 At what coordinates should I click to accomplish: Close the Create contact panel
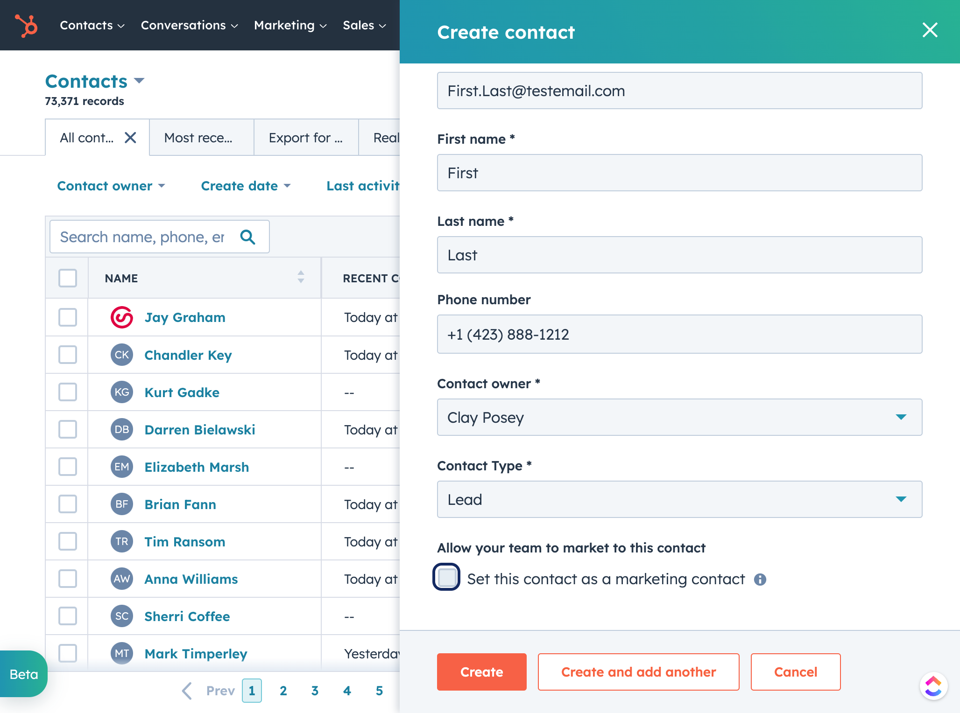tap(930, 30)
